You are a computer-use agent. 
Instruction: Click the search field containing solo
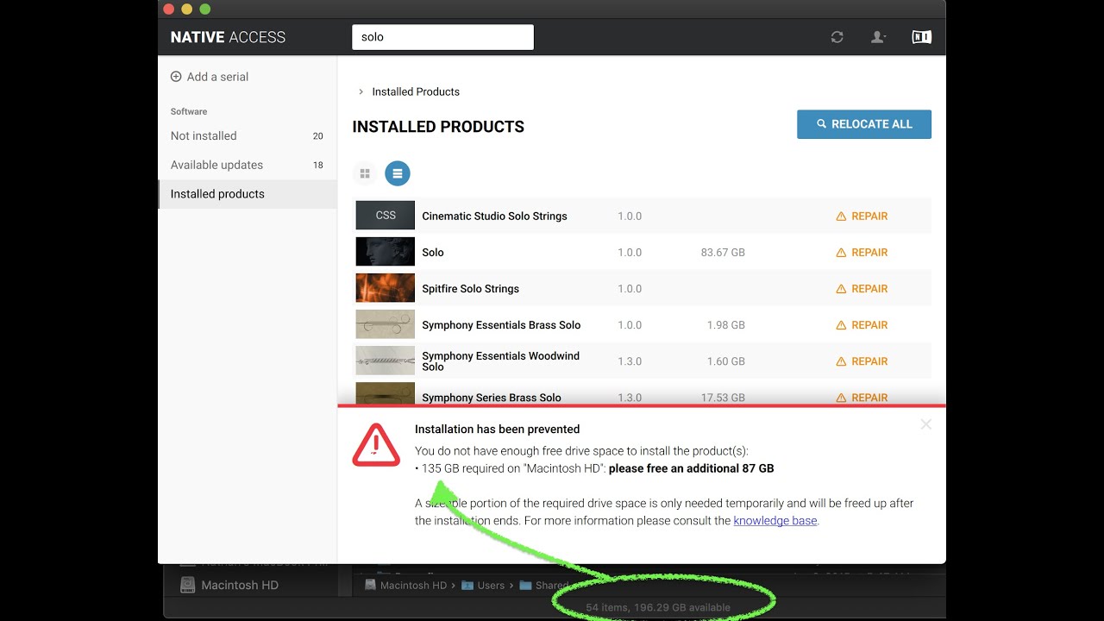pos(443,37)
